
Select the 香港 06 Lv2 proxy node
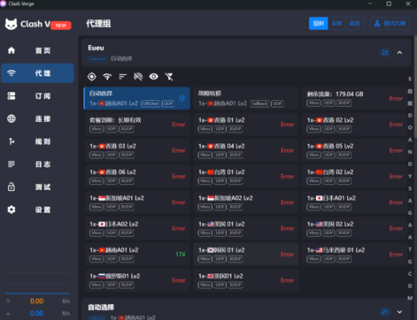pyautogui.click(x=138, y=176)
